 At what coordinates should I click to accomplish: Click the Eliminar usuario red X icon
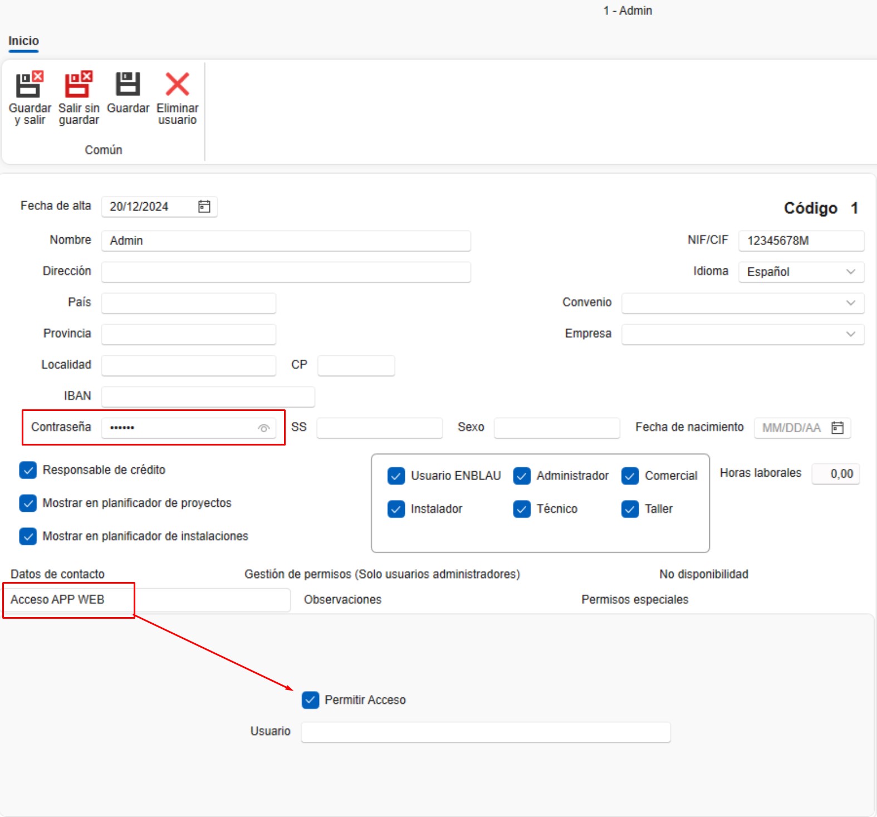(x=177, y=85)
